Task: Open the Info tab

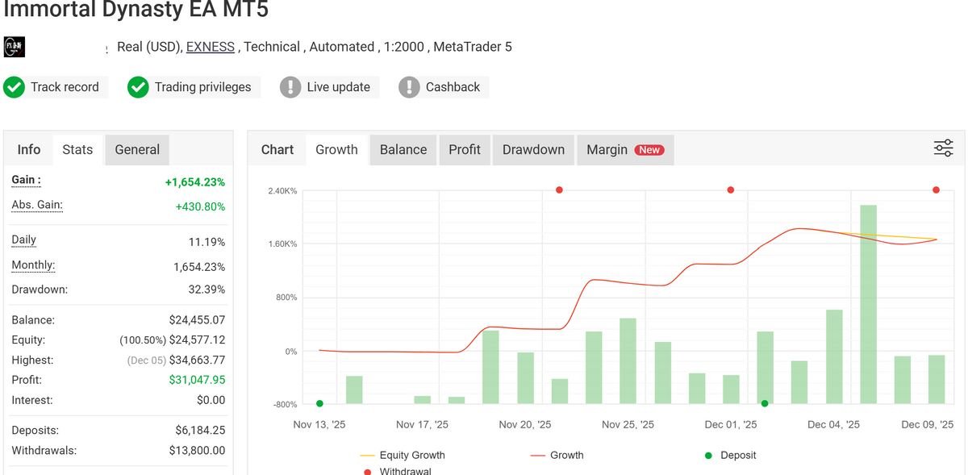Action: (28, 149)
